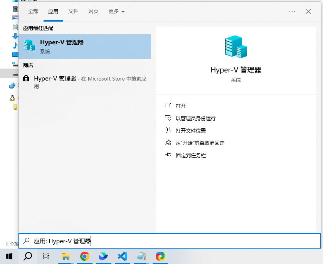This screenshot has width=323, height=264.
Task: Click the open arrow icon beside 打开
Action: [x=168, y=105]
